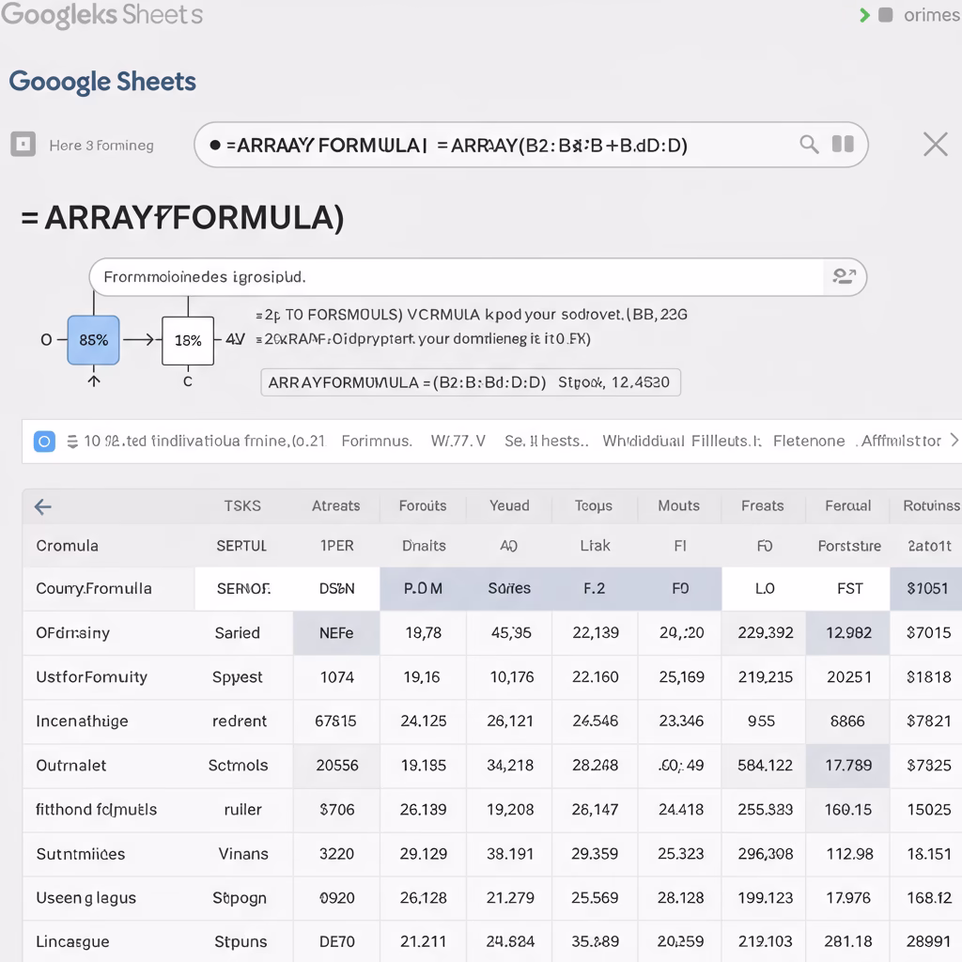Select the Lincasgue row label
This screenshot has width=962, height=962.
72,941
